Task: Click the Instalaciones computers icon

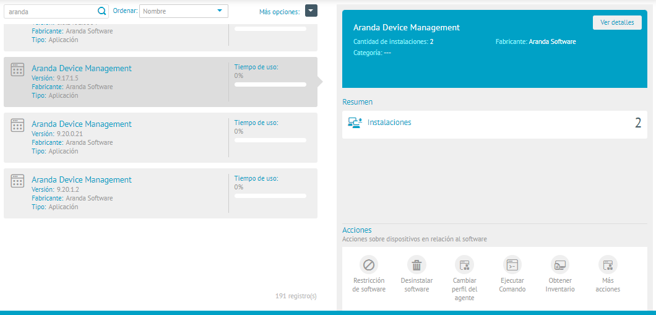Action: pos(355,123)
